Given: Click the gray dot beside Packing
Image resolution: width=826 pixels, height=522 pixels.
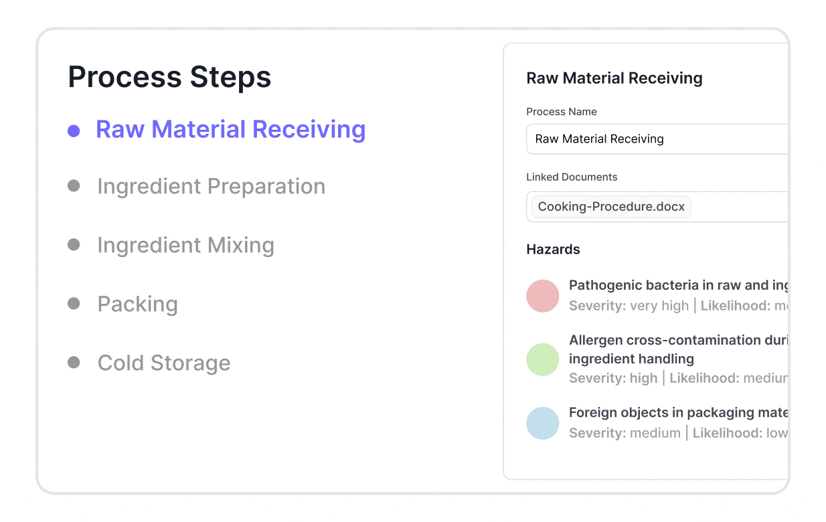Looking at the screenshot, I should [74, 304].
